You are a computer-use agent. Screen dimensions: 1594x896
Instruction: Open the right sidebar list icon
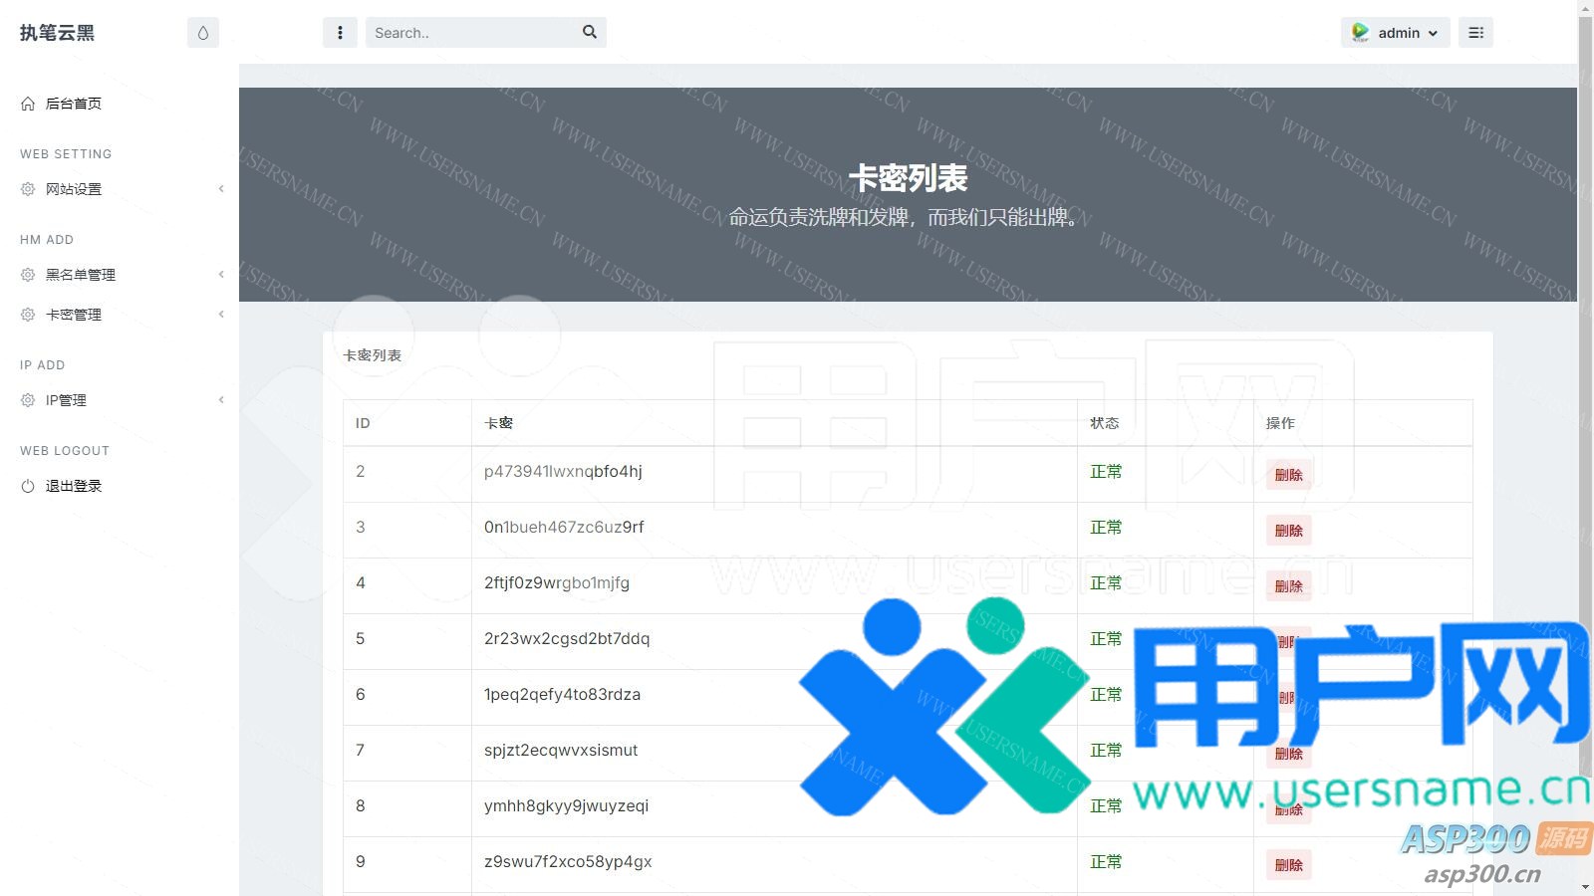(1475, 33)
